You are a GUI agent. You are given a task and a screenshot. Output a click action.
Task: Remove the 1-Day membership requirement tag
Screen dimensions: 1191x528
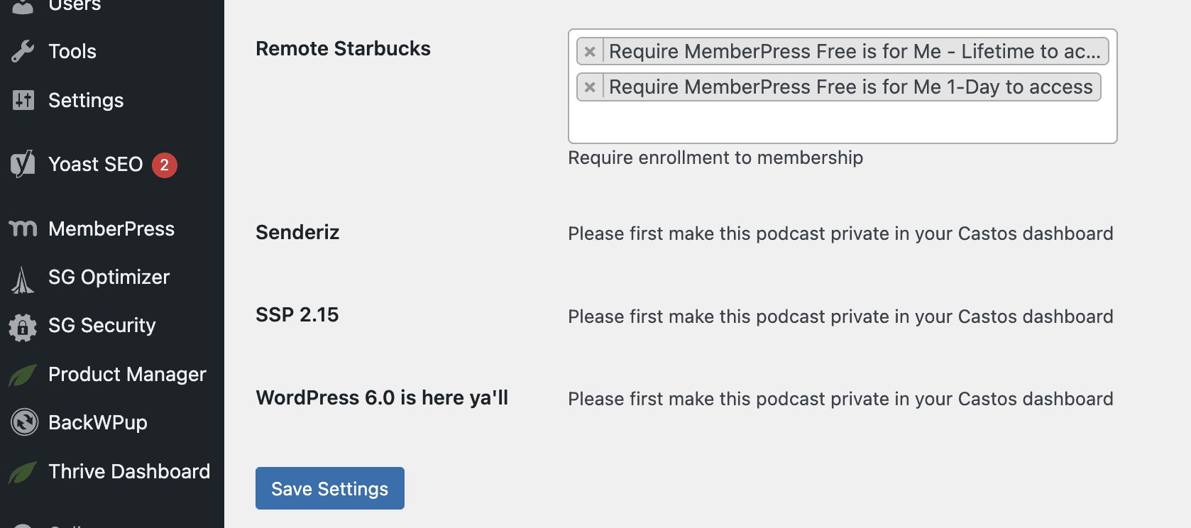[x=590, y=87]
